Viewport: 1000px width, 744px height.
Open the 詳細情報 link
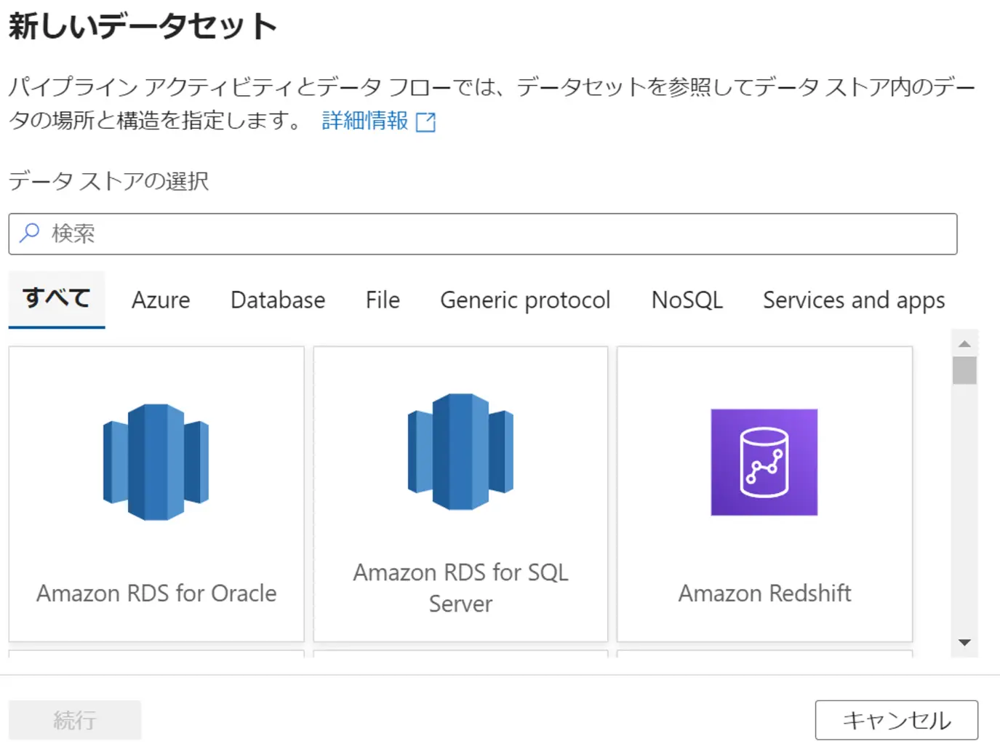365,120
